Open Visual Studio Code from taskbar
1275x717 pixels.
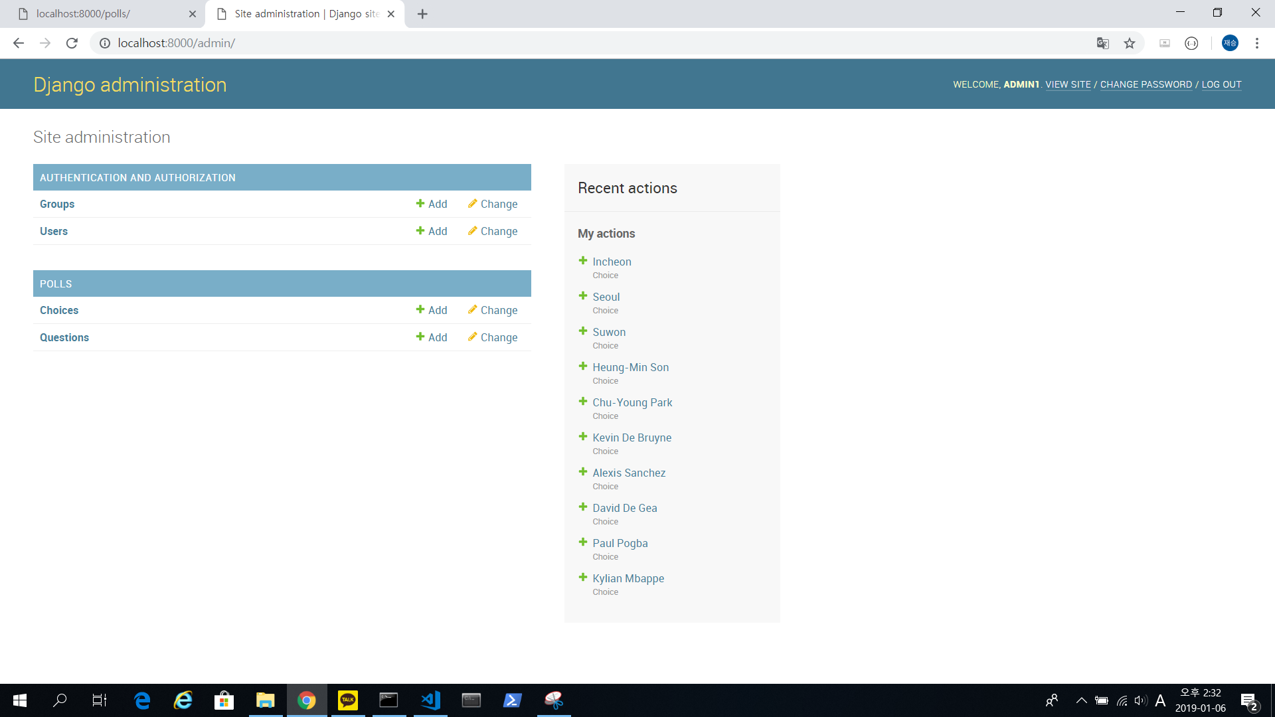[x=430, y=700]
